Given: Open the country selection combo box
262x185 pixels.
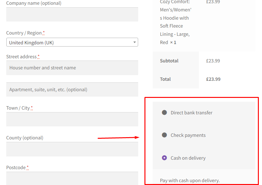Looking at the screenshot, I should coord(72,42).
